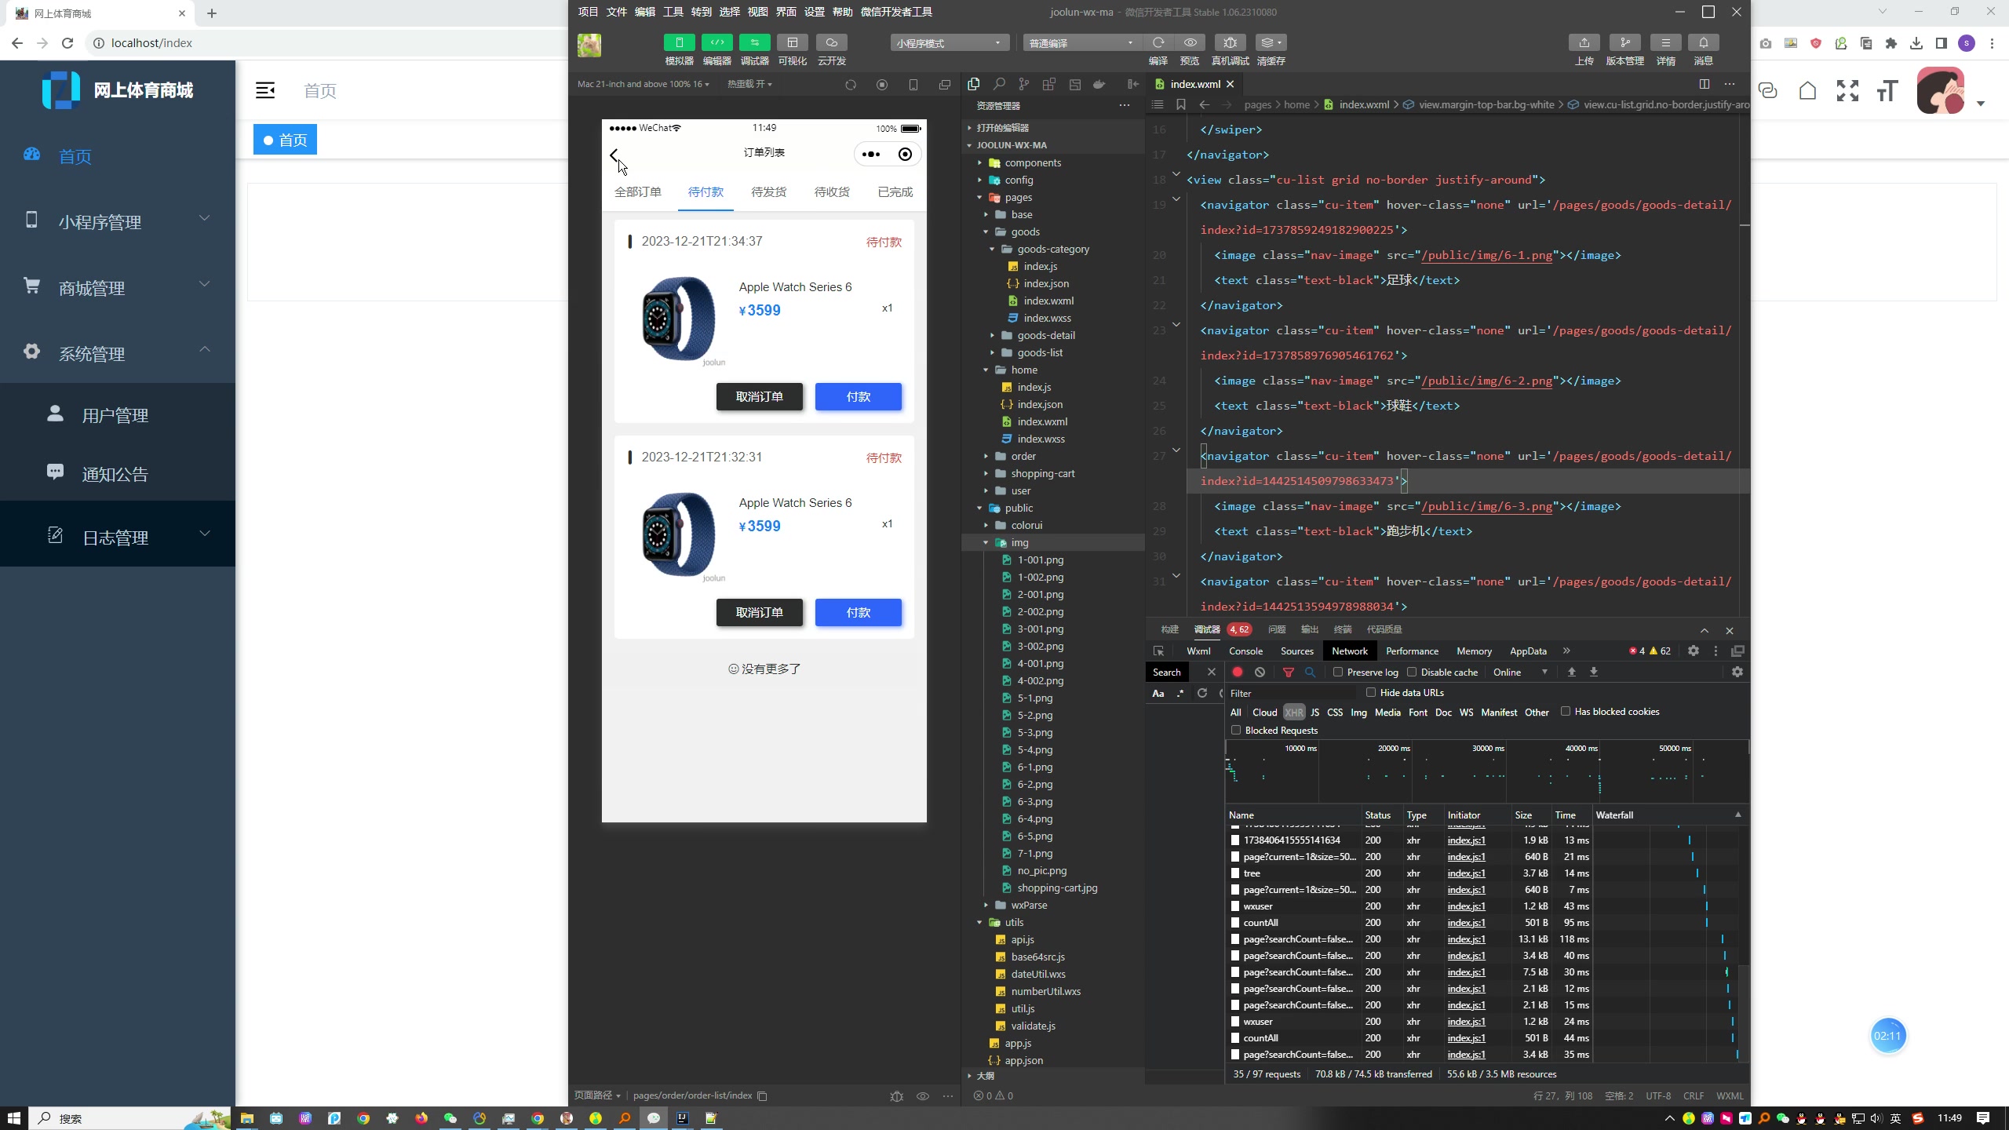Split the editor with split icon
The image size is (2009, 1130).
[1704, 84]
